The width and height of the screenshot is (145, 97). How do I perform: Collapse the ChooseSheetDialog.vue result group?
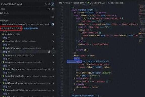(x=1, y=90)
